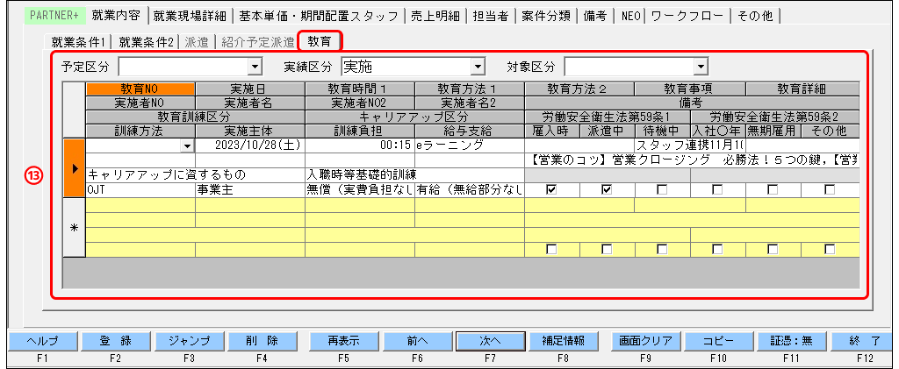Switch to 基本単価・期間配置スタッフ tab

point(318,16)
